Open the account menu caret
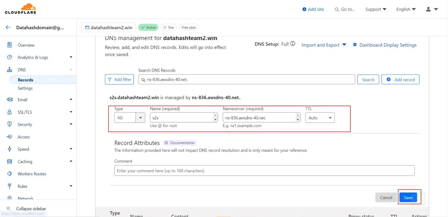This screenshot has width=448, height=217. click(436, 9)
